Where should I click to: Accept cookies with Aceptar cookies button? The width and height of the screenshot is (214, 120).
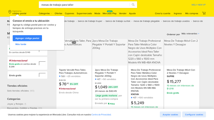(x=170, y=114)
